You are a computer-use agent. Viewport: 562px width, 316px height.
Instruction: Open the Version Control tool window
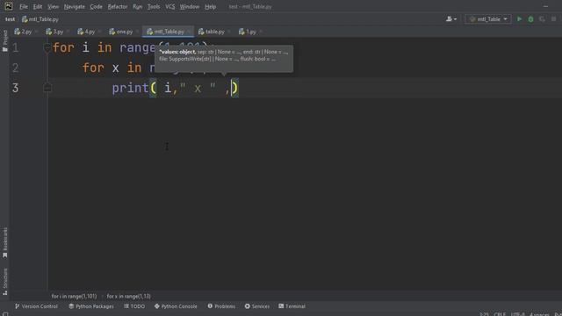[36, 306]
